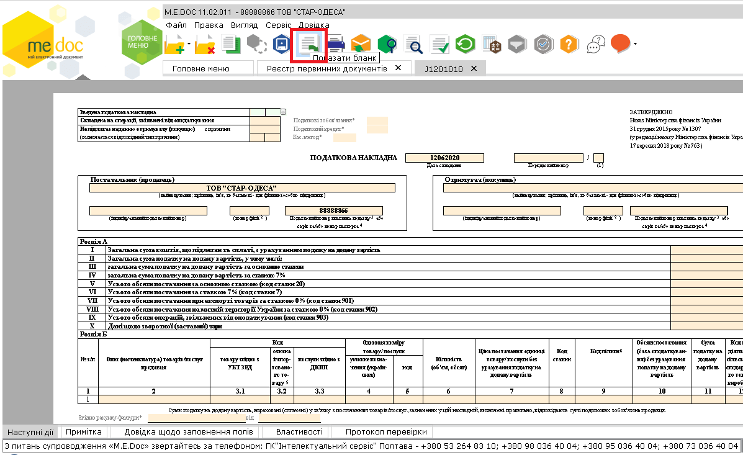The image size is (743, 455).
Task: Open the Наступні дії bottom tab
Action: (30, 432)
